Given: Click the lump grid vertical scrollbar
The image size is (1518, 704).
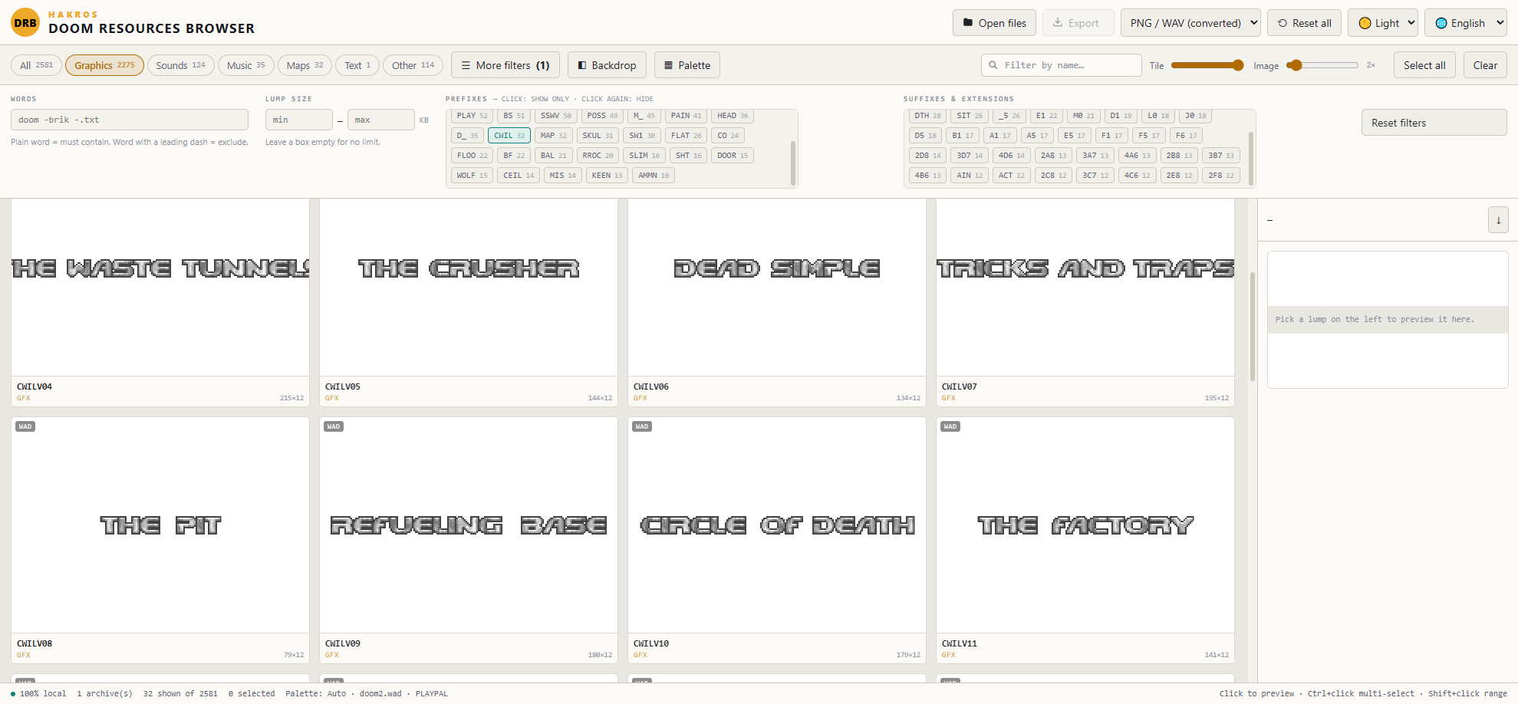Looking at the screenshot, I should point(1253,327).
